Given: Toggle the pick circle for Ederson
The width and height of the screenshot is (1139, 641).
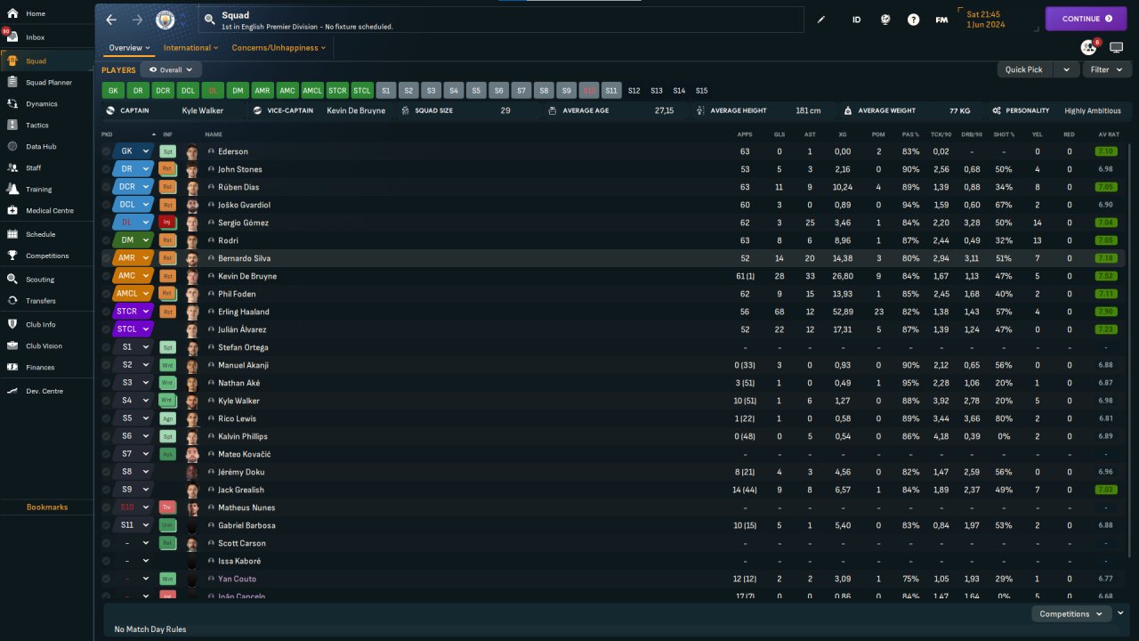Looking at the screenshot, I should click(x=107, y=151).
